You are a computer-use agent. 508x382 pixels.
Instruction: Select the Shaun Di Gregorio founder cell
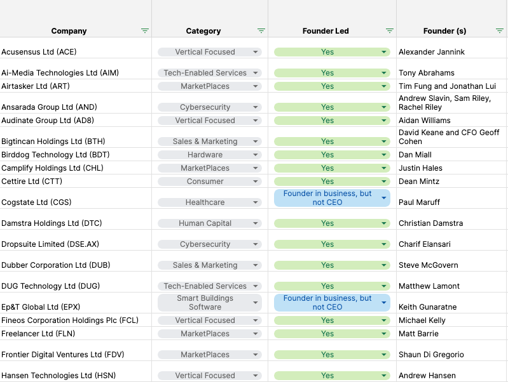[452, 350]
